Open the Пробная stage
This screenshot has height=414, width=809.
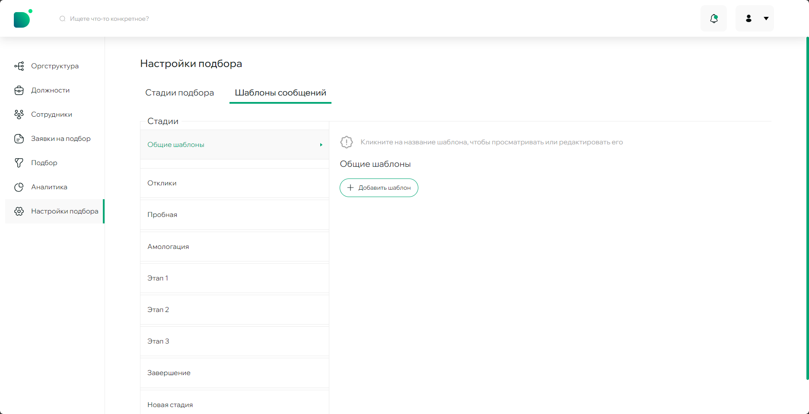[x=235, y=215]
